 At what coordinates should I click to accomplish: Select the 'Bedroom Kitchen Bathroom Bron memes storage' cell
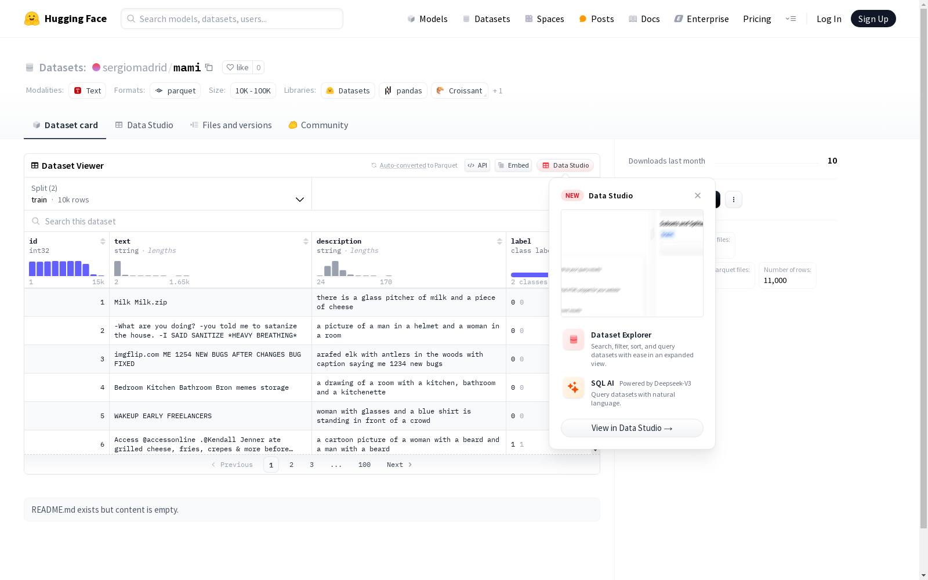tap(211, 387)
